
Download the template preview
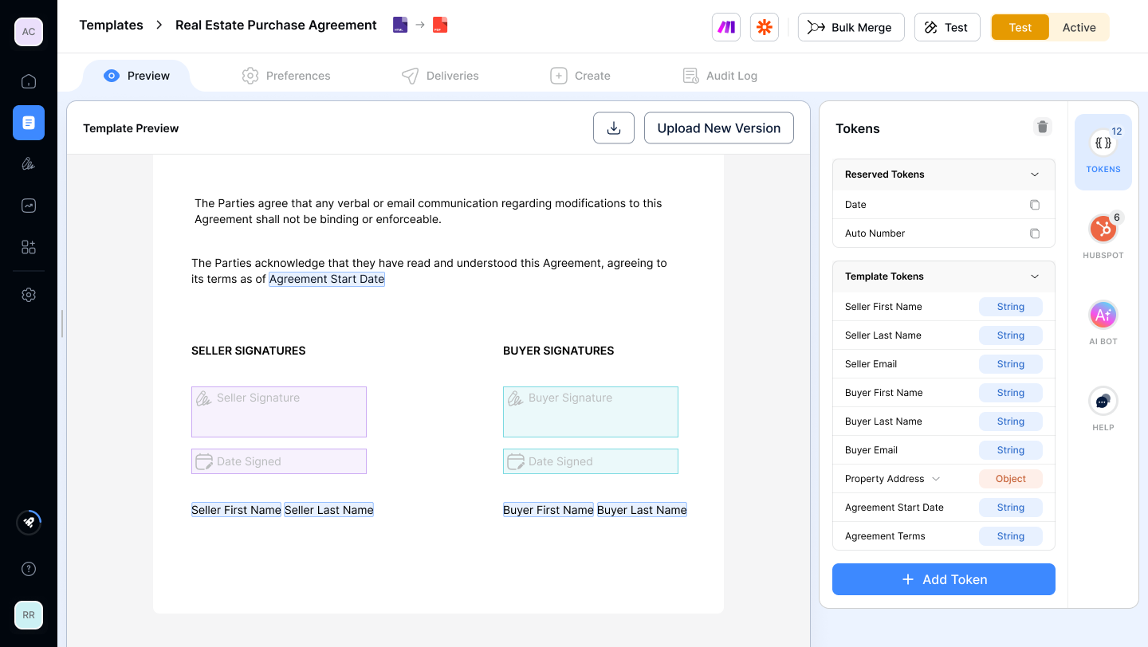(613, 127)
